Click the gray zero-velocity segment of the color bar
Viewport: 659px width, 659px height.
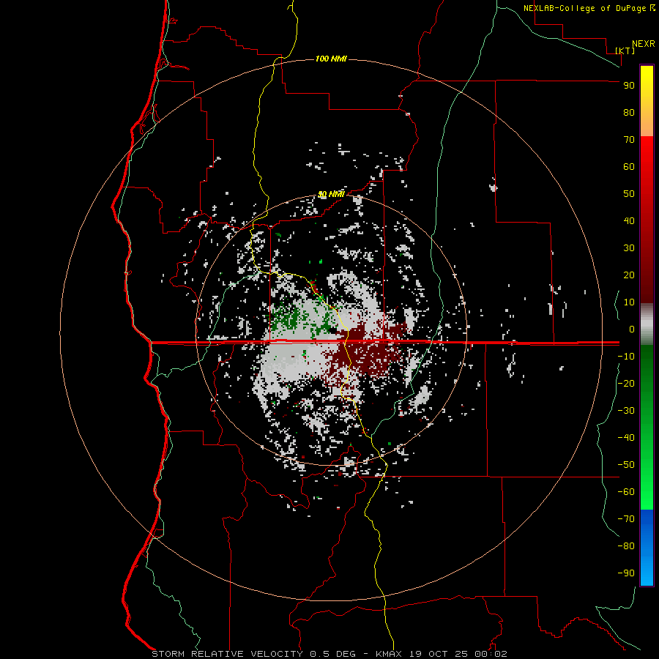(x=647, y=324)
